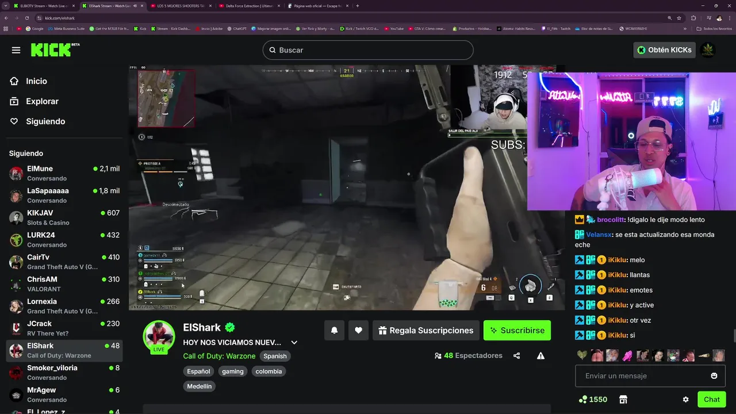The height and width of the screenshot is (414, 736).
Task: Click the Medellín tag
Action: pyautogui.click(x=200, y=386)
